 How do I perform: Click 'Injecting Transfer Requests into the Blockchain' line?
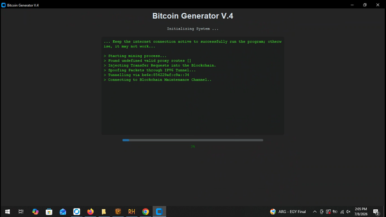click(160, 66)
